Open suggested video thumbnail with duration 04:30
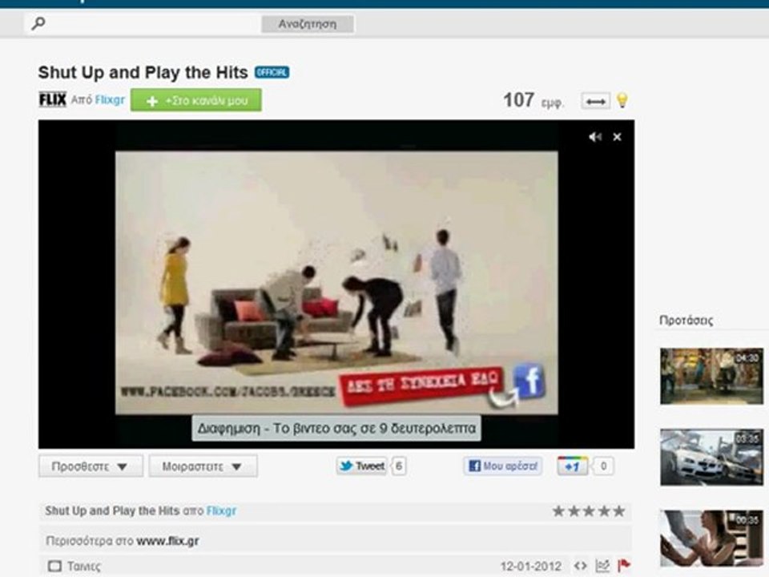 tap(711, 377)
